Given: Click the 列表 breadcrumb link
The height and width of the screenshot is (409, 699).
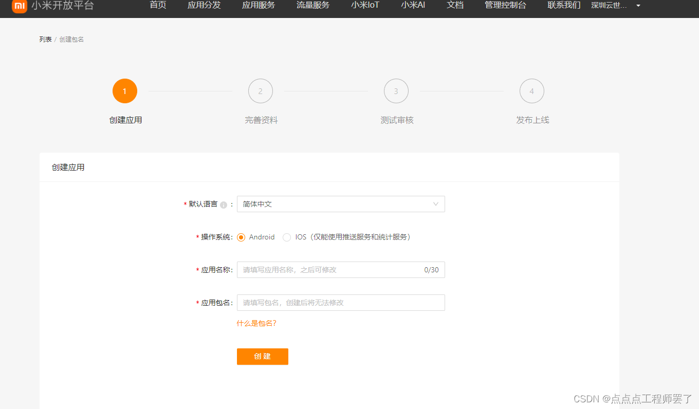Looking at the screenshot, I should click(x=45, y=40).
